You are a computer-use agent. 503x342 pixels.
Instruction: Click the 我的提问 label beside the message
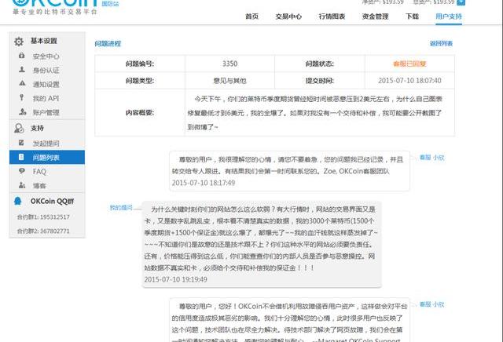[x=120, y=208]
